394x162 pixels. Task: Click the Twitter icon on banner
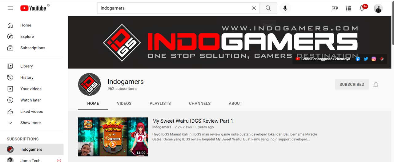366,59
